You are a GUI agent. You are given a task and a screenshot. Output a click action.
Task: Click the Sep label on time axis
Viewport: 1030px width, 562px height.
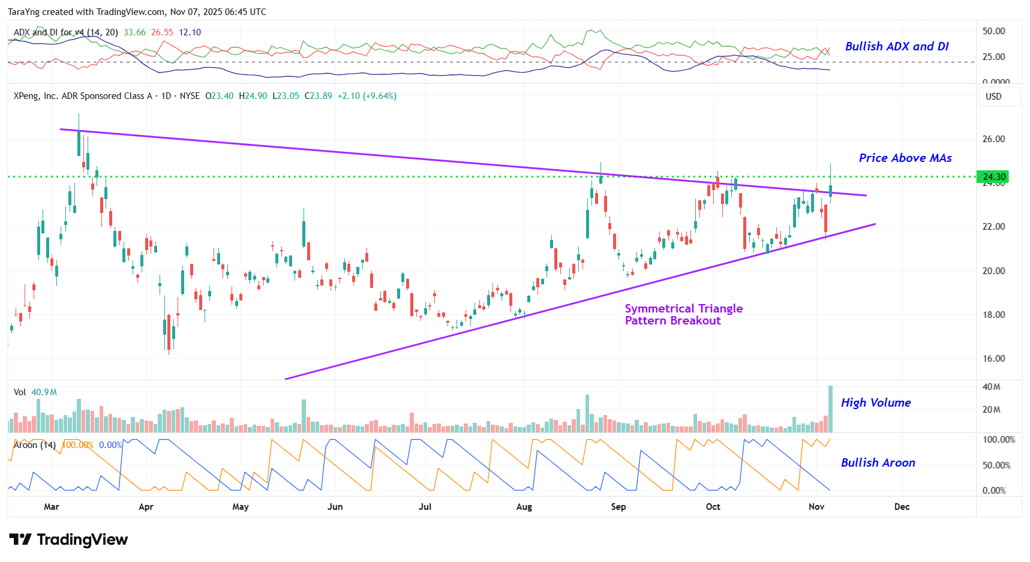click(618, 507)
